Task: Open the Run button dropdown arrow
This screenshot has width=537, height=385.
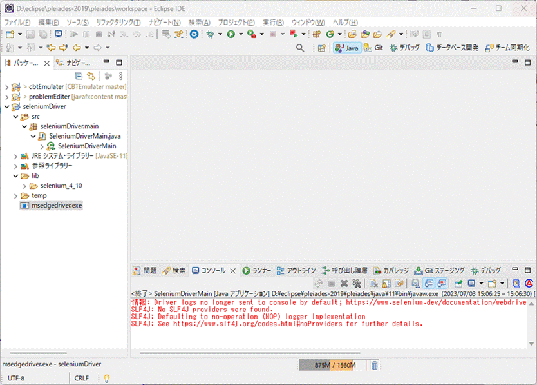Action: click(x=241, y=34)
